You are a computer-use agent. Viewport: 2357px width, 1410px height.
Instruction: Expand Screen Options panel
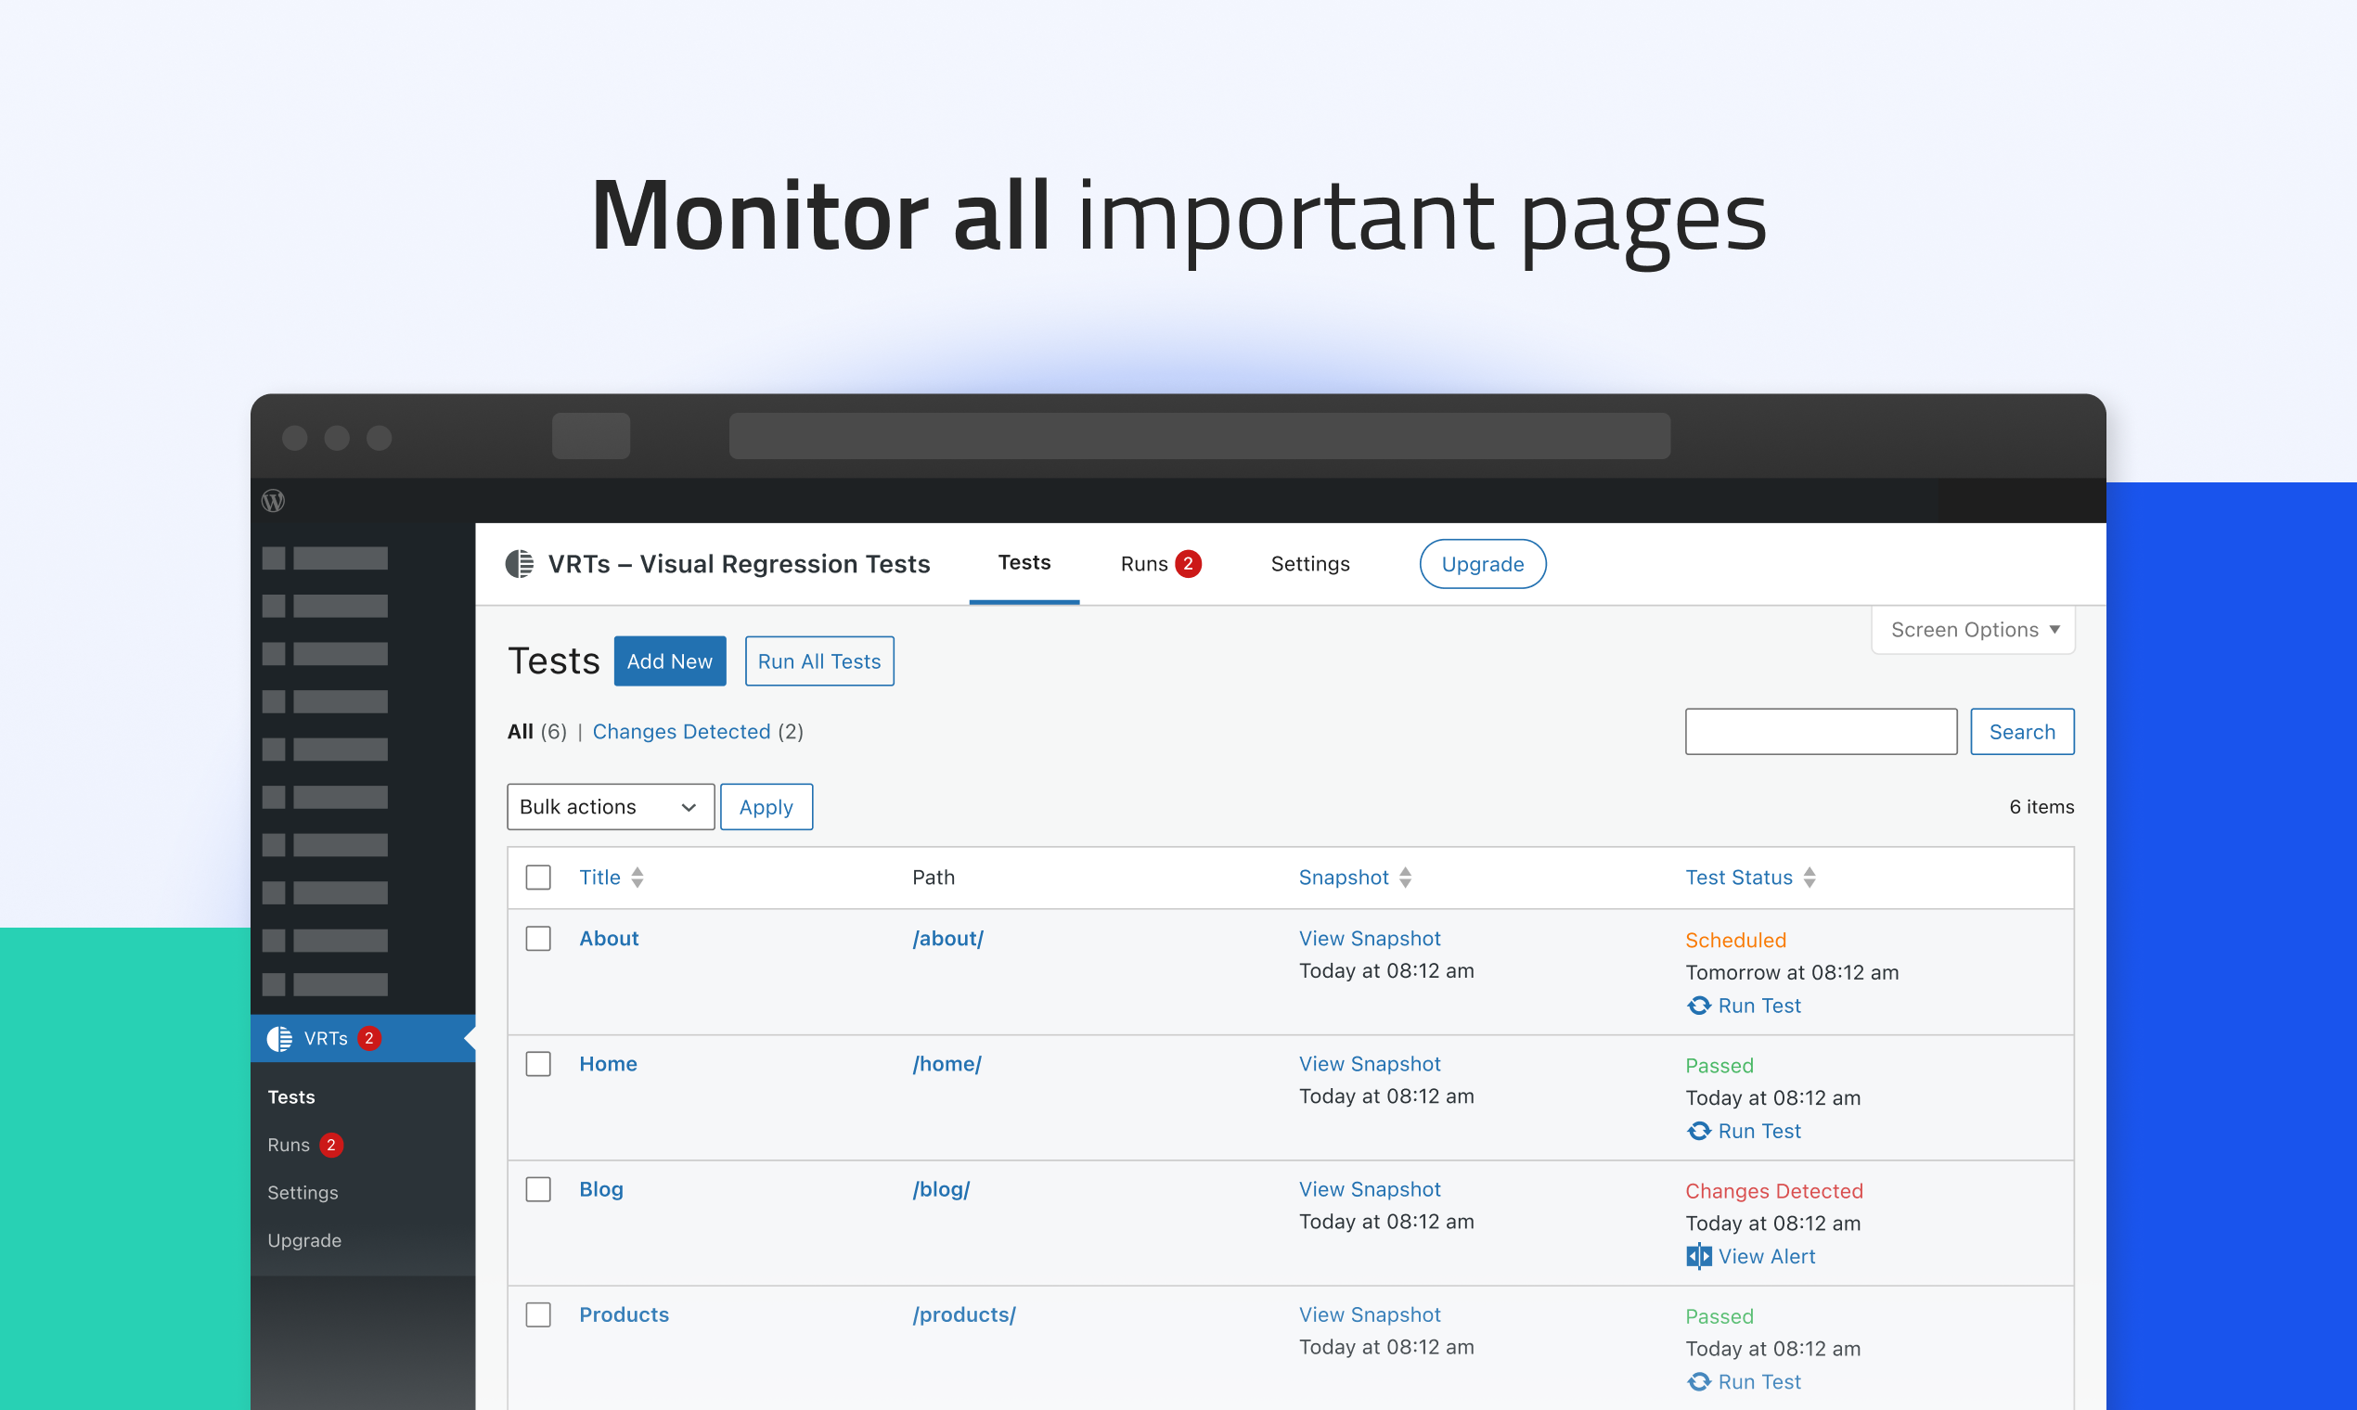[x=1974, y=629]
